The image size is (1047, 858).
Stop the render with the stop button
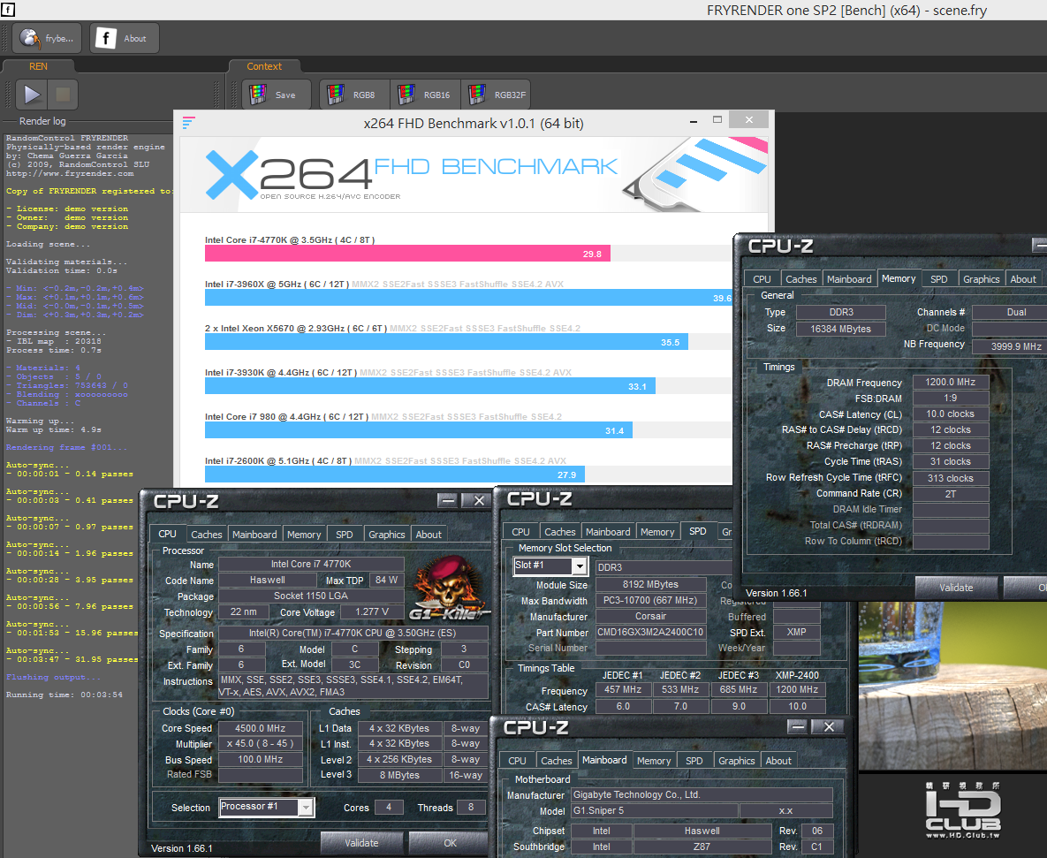[63, 95]
